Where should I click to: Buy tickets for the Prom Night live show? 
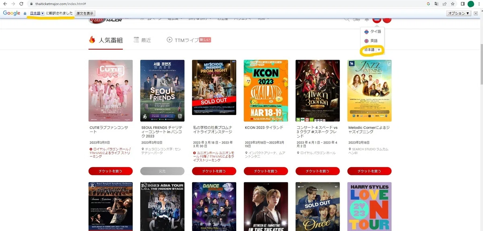pyautogui.click(x=214, y=171)
